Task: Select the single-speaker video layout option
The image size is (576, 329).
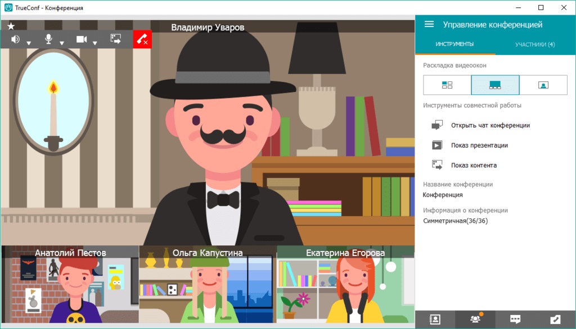Action: point(543,85)
